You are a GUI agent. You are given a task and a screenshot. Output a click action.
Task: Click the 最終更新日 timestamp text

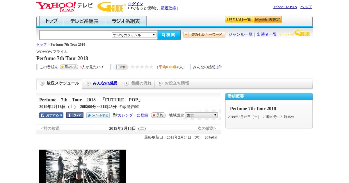point(181,137)
